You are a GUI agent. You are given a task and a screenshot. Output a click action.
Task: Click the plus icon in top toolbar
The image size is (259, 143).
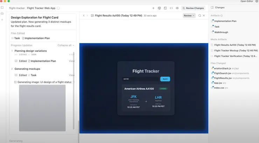click(x=153, y=8)
